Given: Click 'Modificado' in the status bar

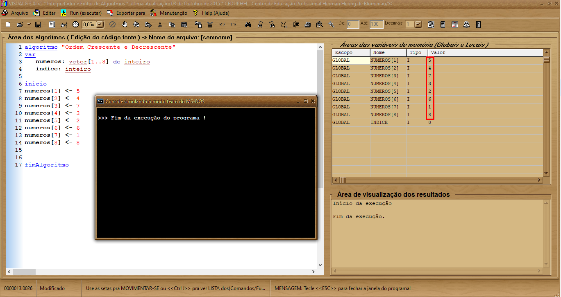Looking at the screenshot, I should 52,288.
